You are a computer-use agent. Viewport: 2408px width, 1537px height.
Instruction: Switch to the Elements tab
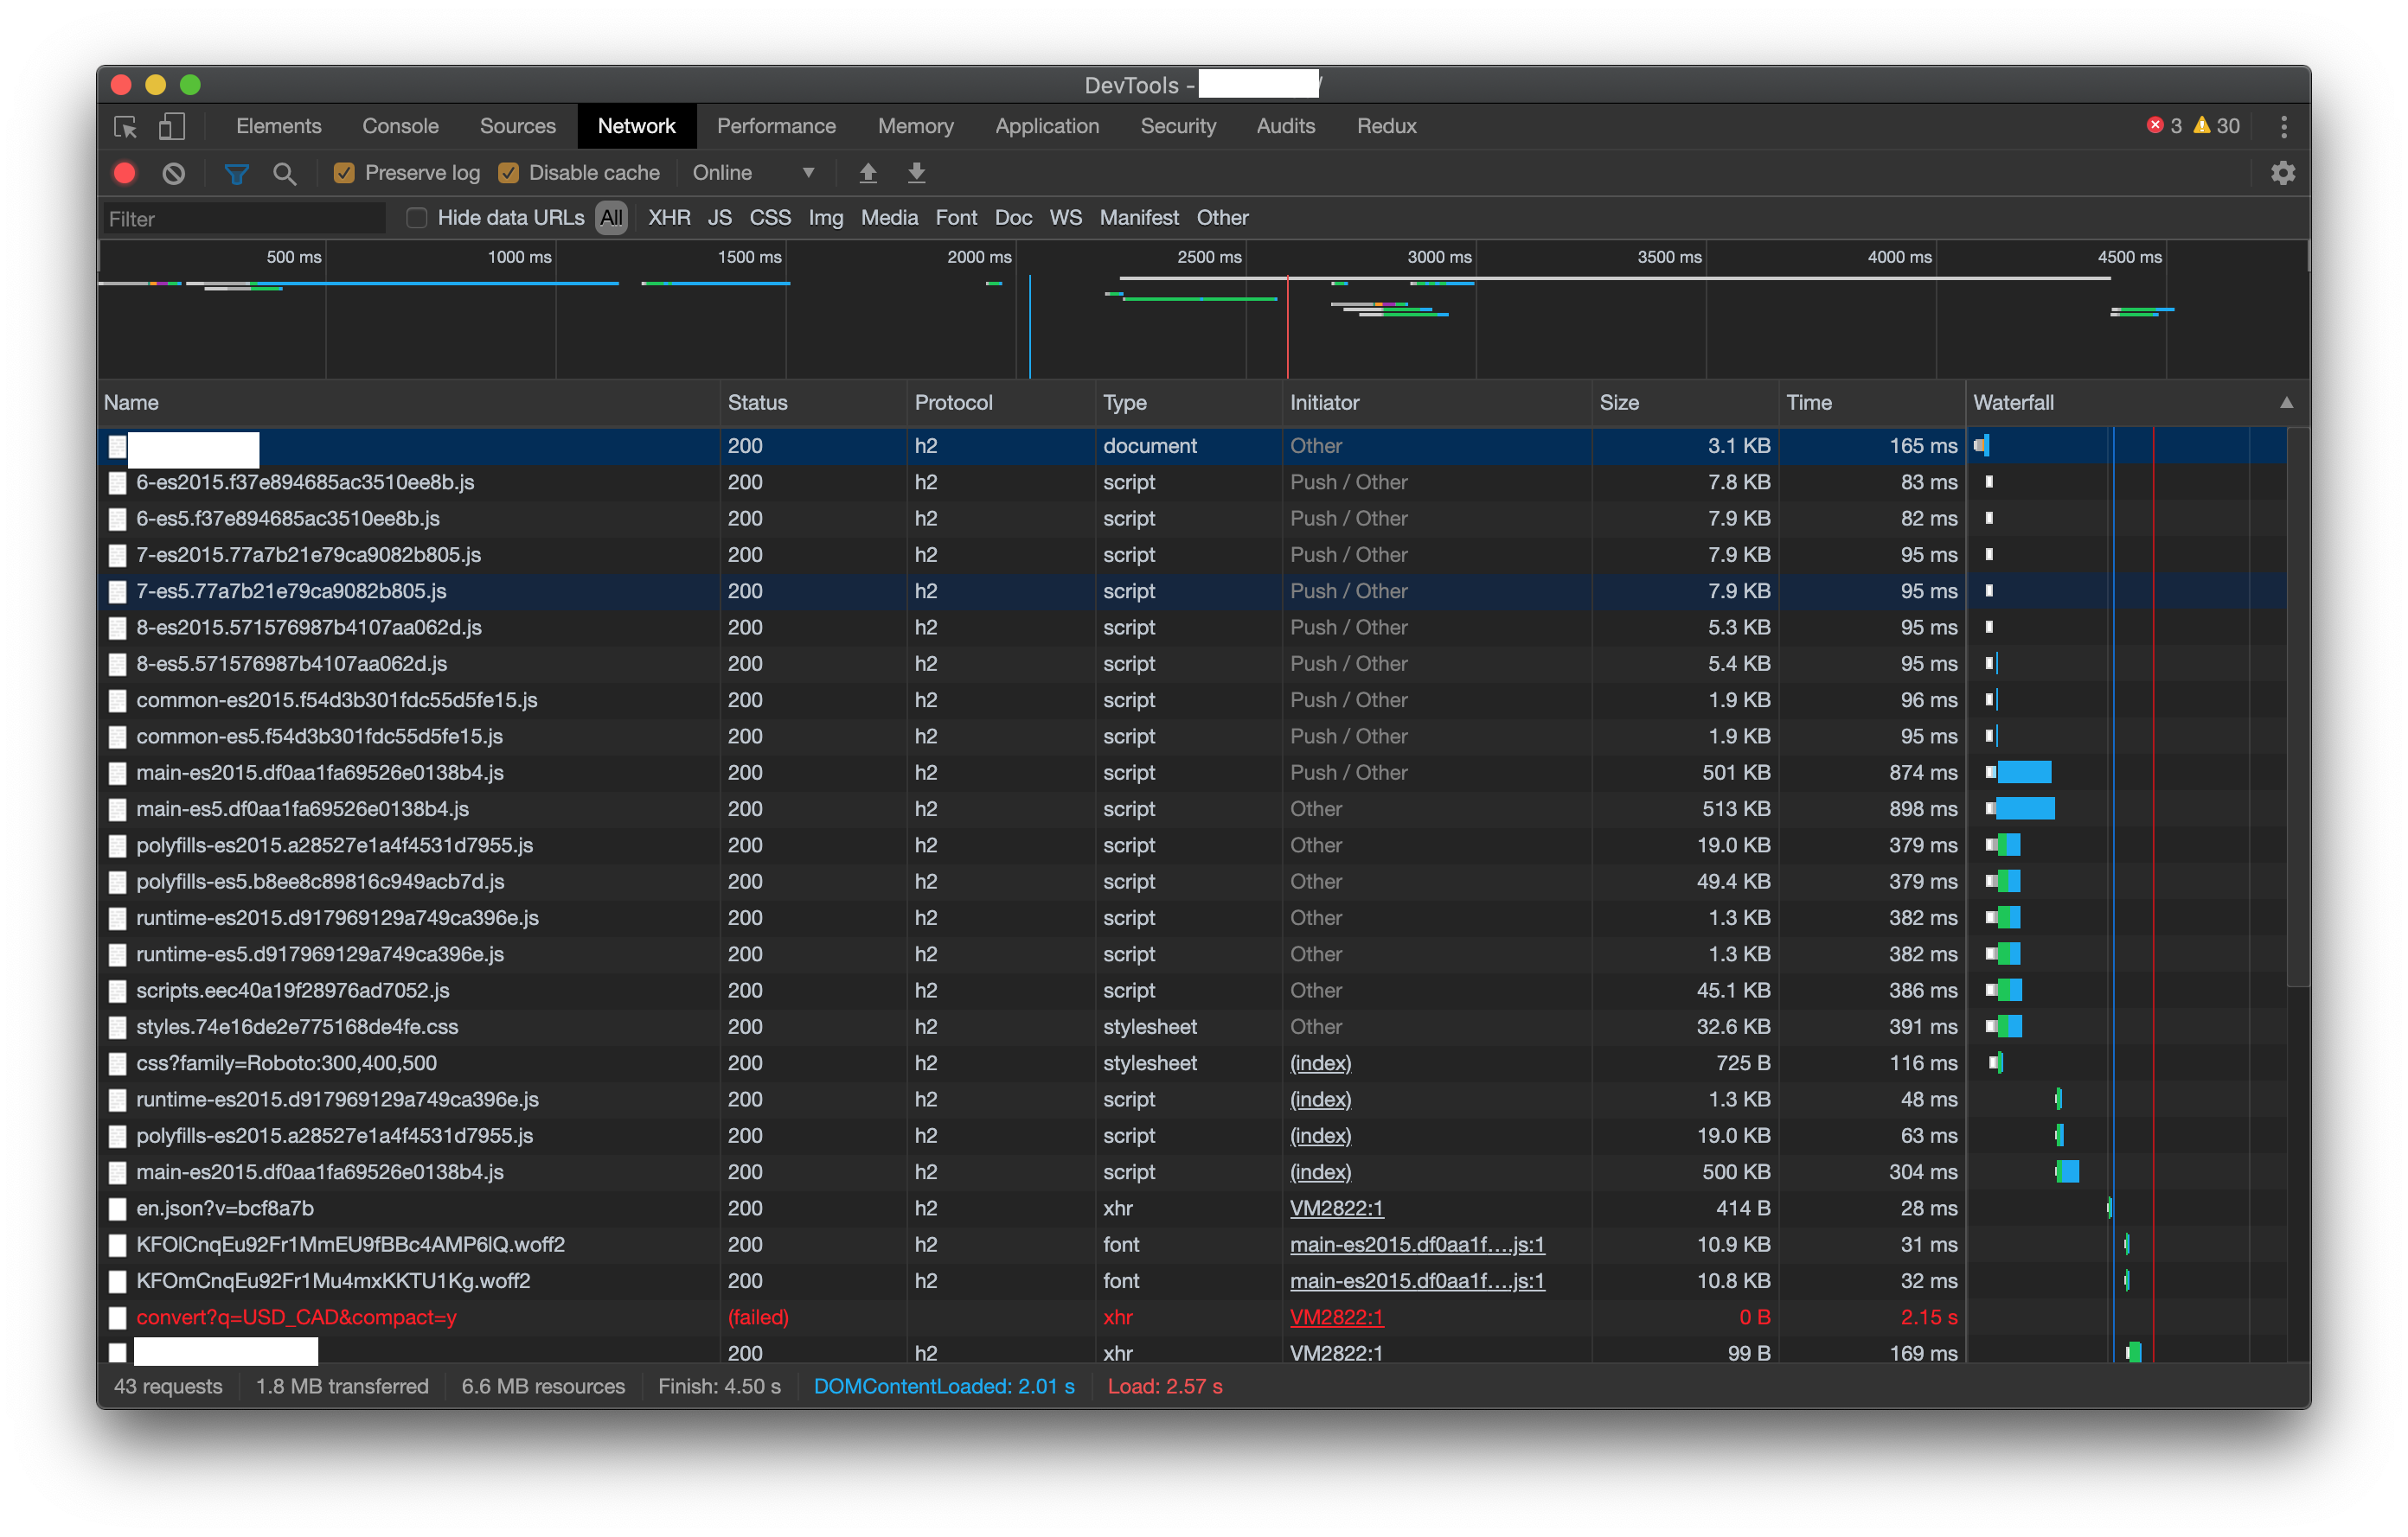pos(279,127)
